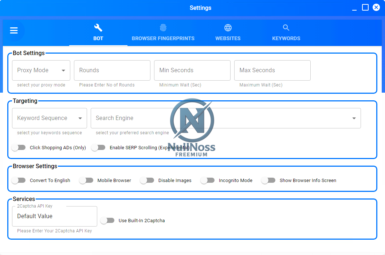Click the magnifier icon for Keywords
Image resolution: width=385 pixels, height=255 pixels.
(x=286, y=28)
